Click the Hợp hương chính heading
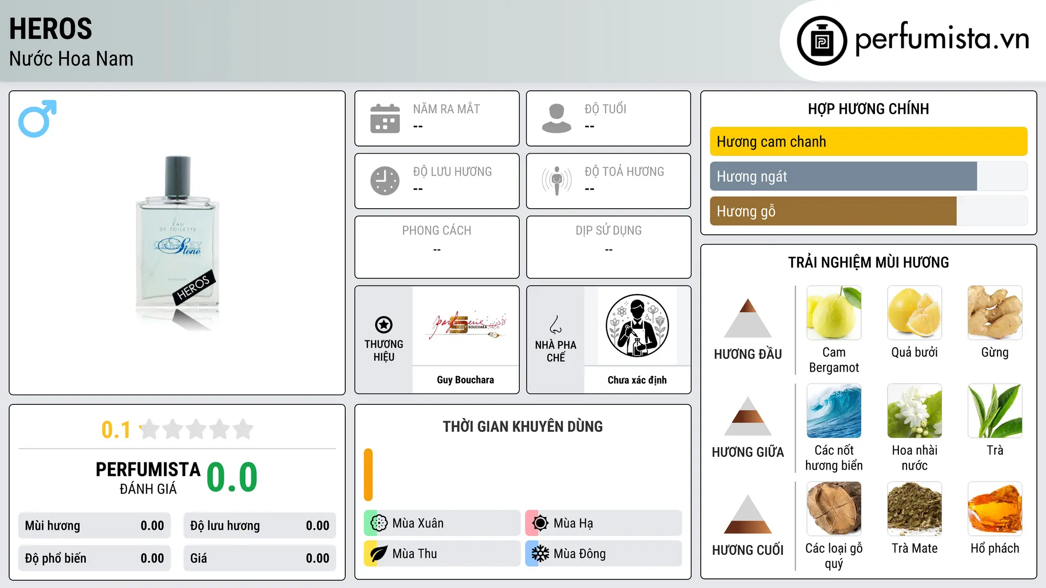 (x=868, y=109)
